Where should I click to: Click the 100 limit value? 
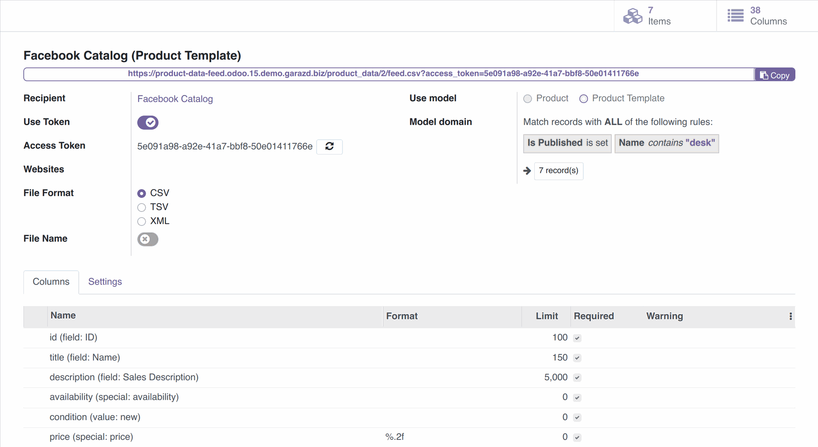click(560, 338)
